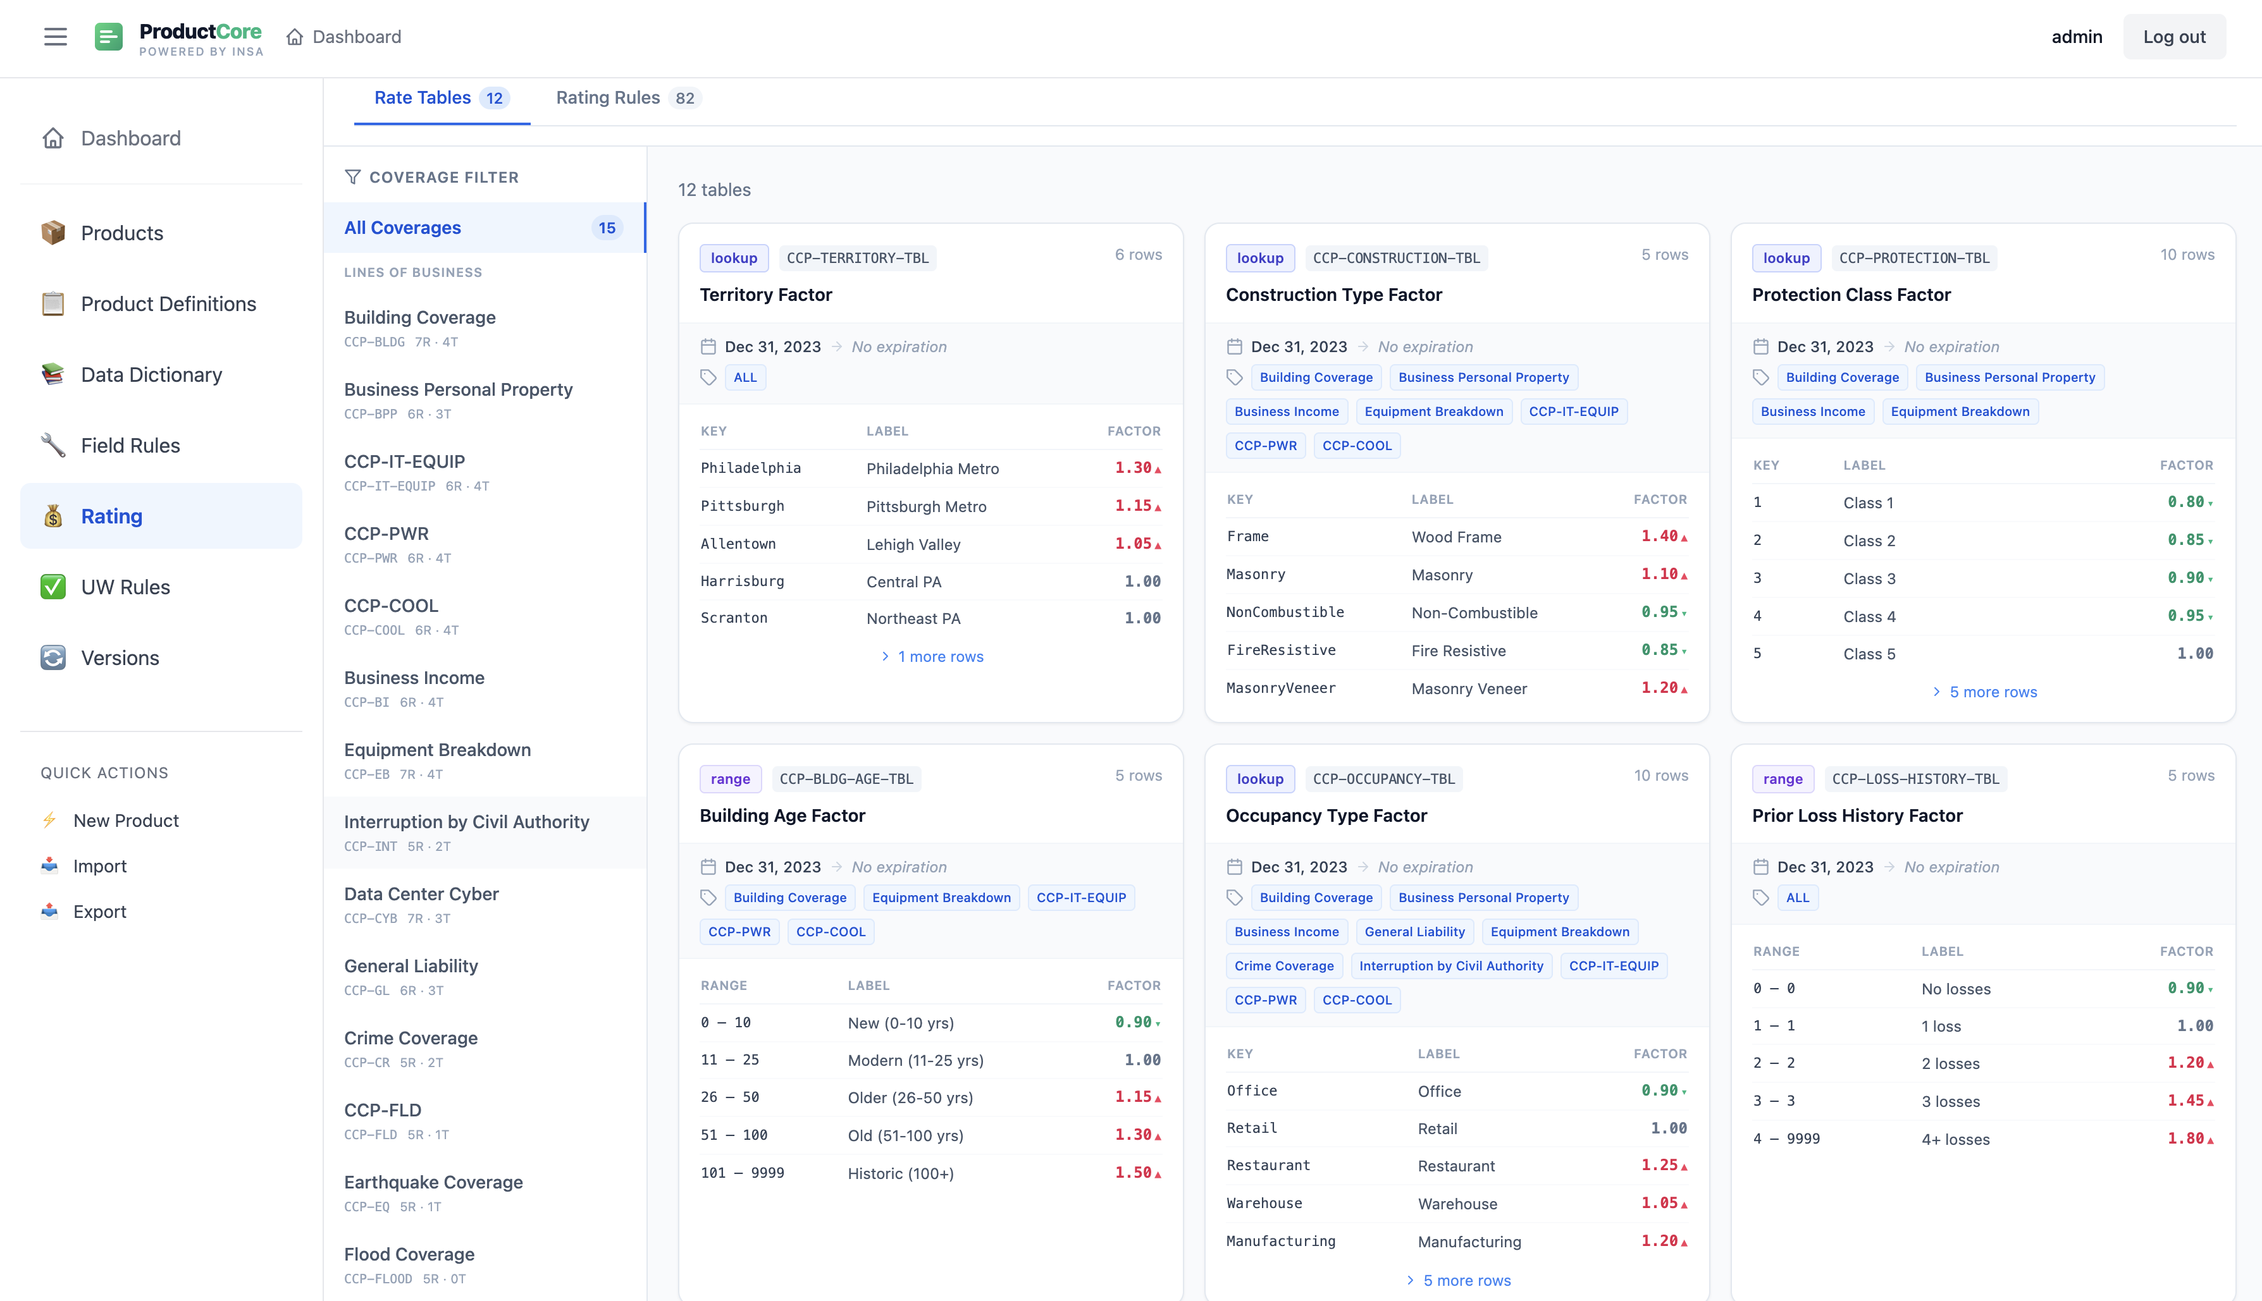Click the MasonryVeneer key row
Image resolution: width=2262 pixels, height=1301 pixels.
(1457, 689)
